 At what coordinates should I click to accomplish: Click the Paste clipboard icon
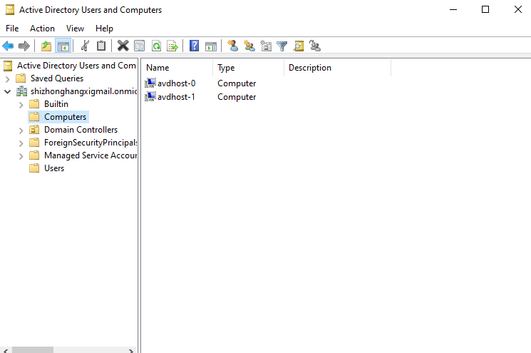pos(101,46)
